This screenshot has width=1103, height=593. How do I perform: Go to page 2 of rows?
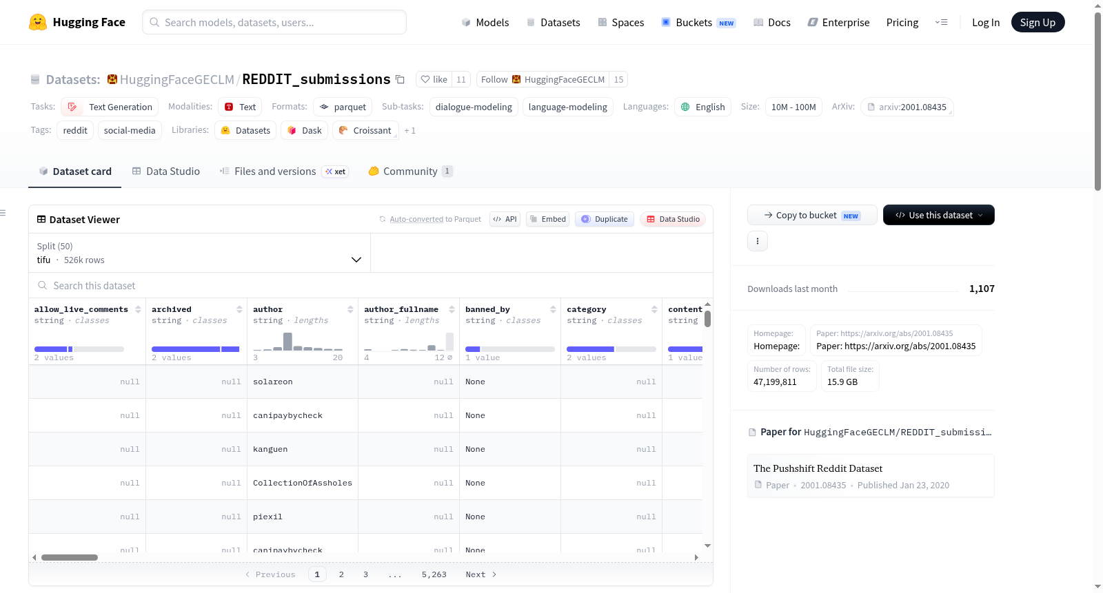341,574
